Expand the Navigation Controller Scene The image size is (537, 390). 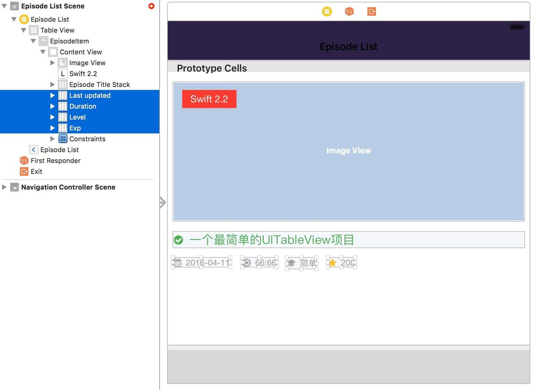pyautogui.click(x=4, y=187)
